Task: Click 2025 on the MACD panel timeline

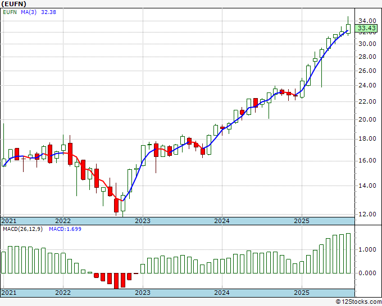Action: coord(301,293)
